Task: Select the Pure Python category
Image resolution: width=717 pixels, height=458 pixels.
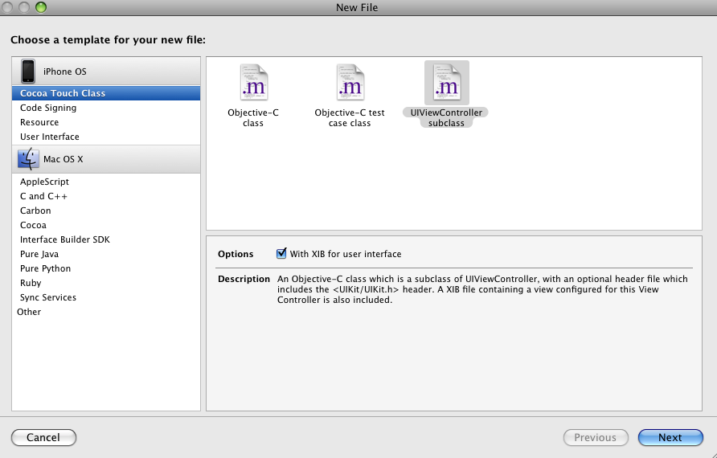Action: click(106, 268)
